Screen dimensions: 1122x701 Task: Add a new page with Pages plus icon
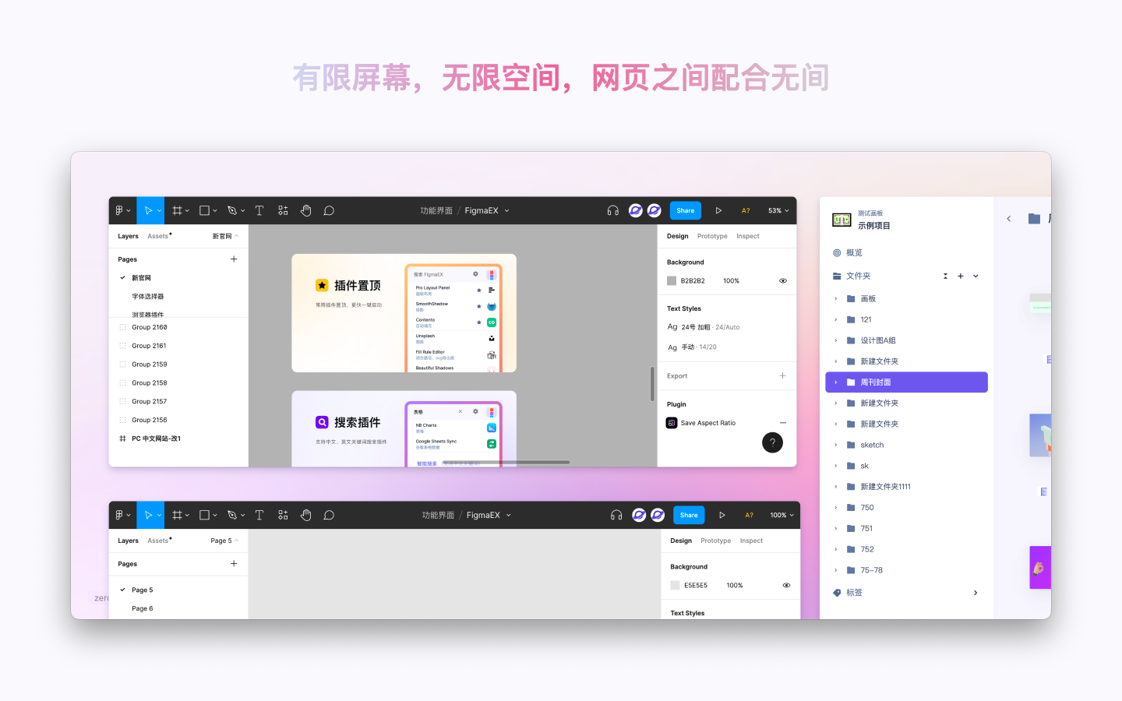[x=234, y=259]
